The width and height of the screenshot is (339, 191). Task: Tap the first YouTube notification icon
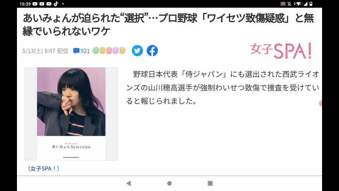[35, 4]
